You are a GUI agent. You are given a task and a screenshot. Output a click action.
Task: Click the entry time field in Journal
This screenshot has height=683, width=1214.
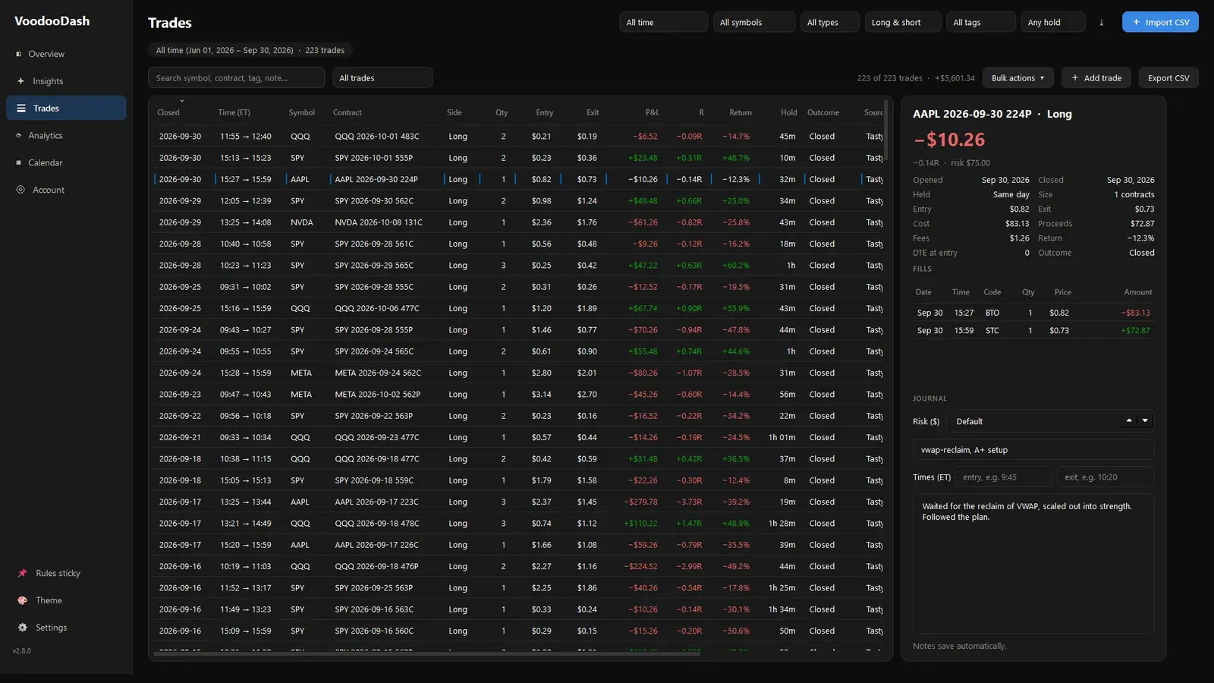click(1004, 477)
